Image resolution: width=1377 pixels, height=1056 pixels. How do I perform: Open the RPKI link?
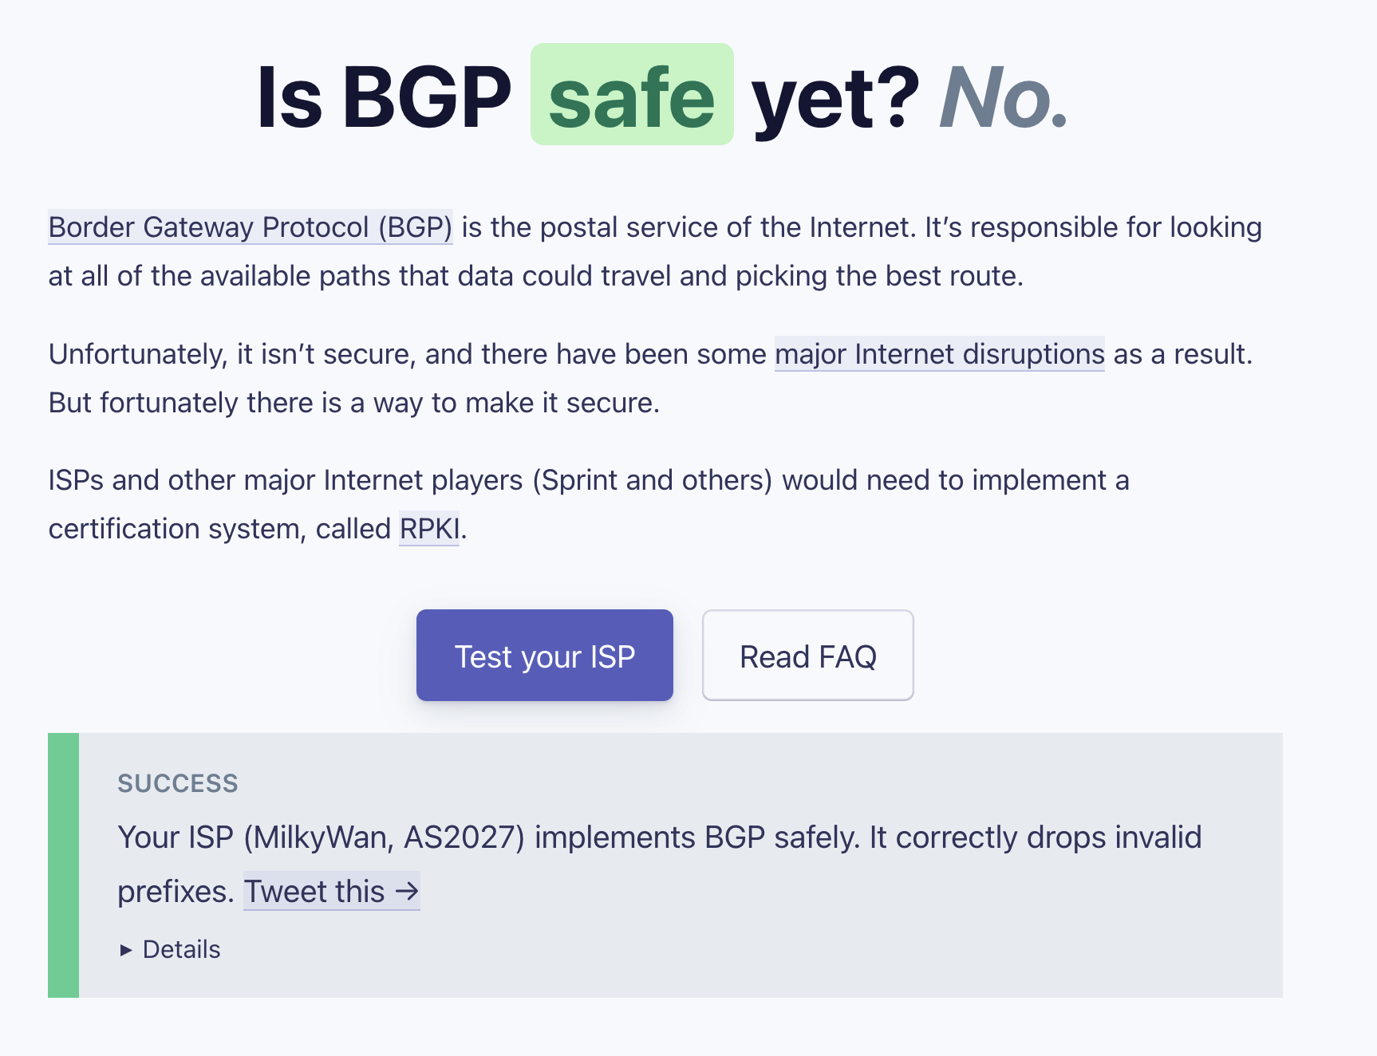click(429, 529)
